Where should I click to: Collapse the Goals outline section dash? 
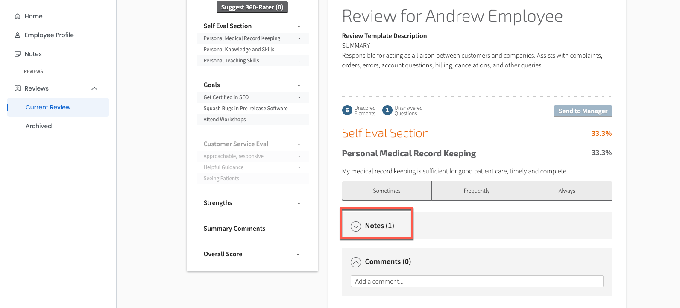pyautogui.click(x=299, y=85)
